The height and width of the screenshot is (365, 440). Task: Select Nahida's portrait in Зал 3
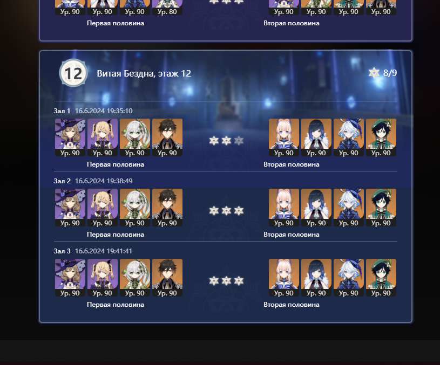click(x=135, y=278)
